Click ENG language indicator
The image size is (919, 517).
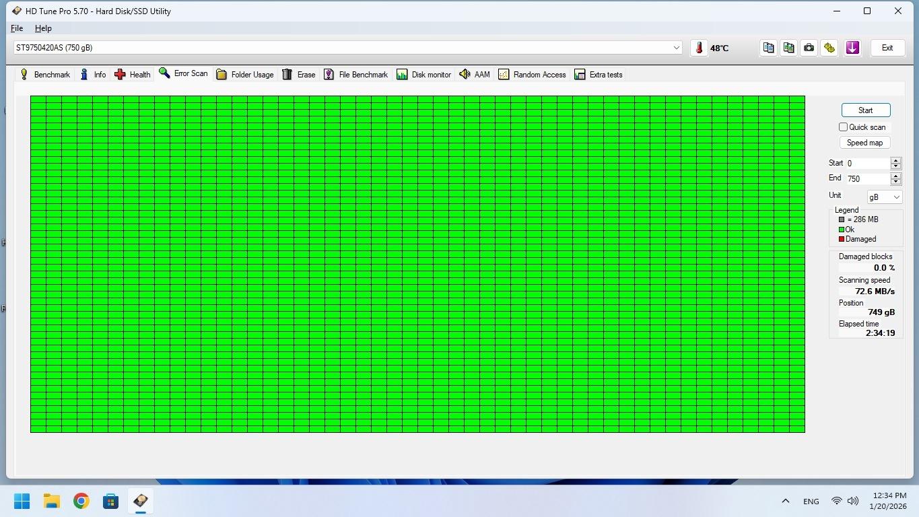tap(811, 501)
